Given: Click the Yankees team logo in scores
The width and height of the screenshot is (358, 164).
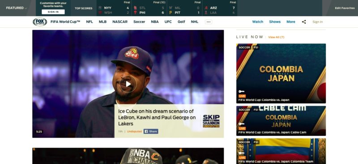Looking at the screenshot, I should 100,8.
